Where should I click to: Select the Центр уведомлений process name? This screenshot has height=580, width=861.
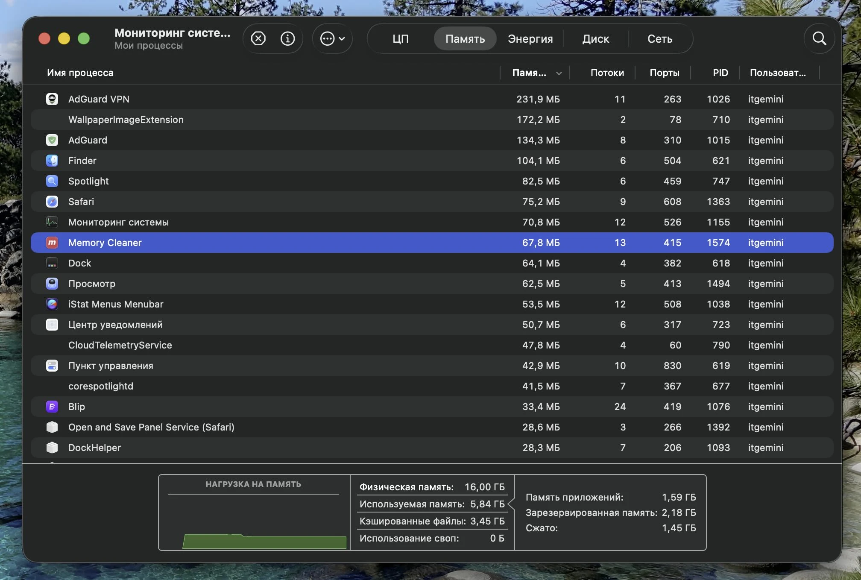[x=115, y=325]
